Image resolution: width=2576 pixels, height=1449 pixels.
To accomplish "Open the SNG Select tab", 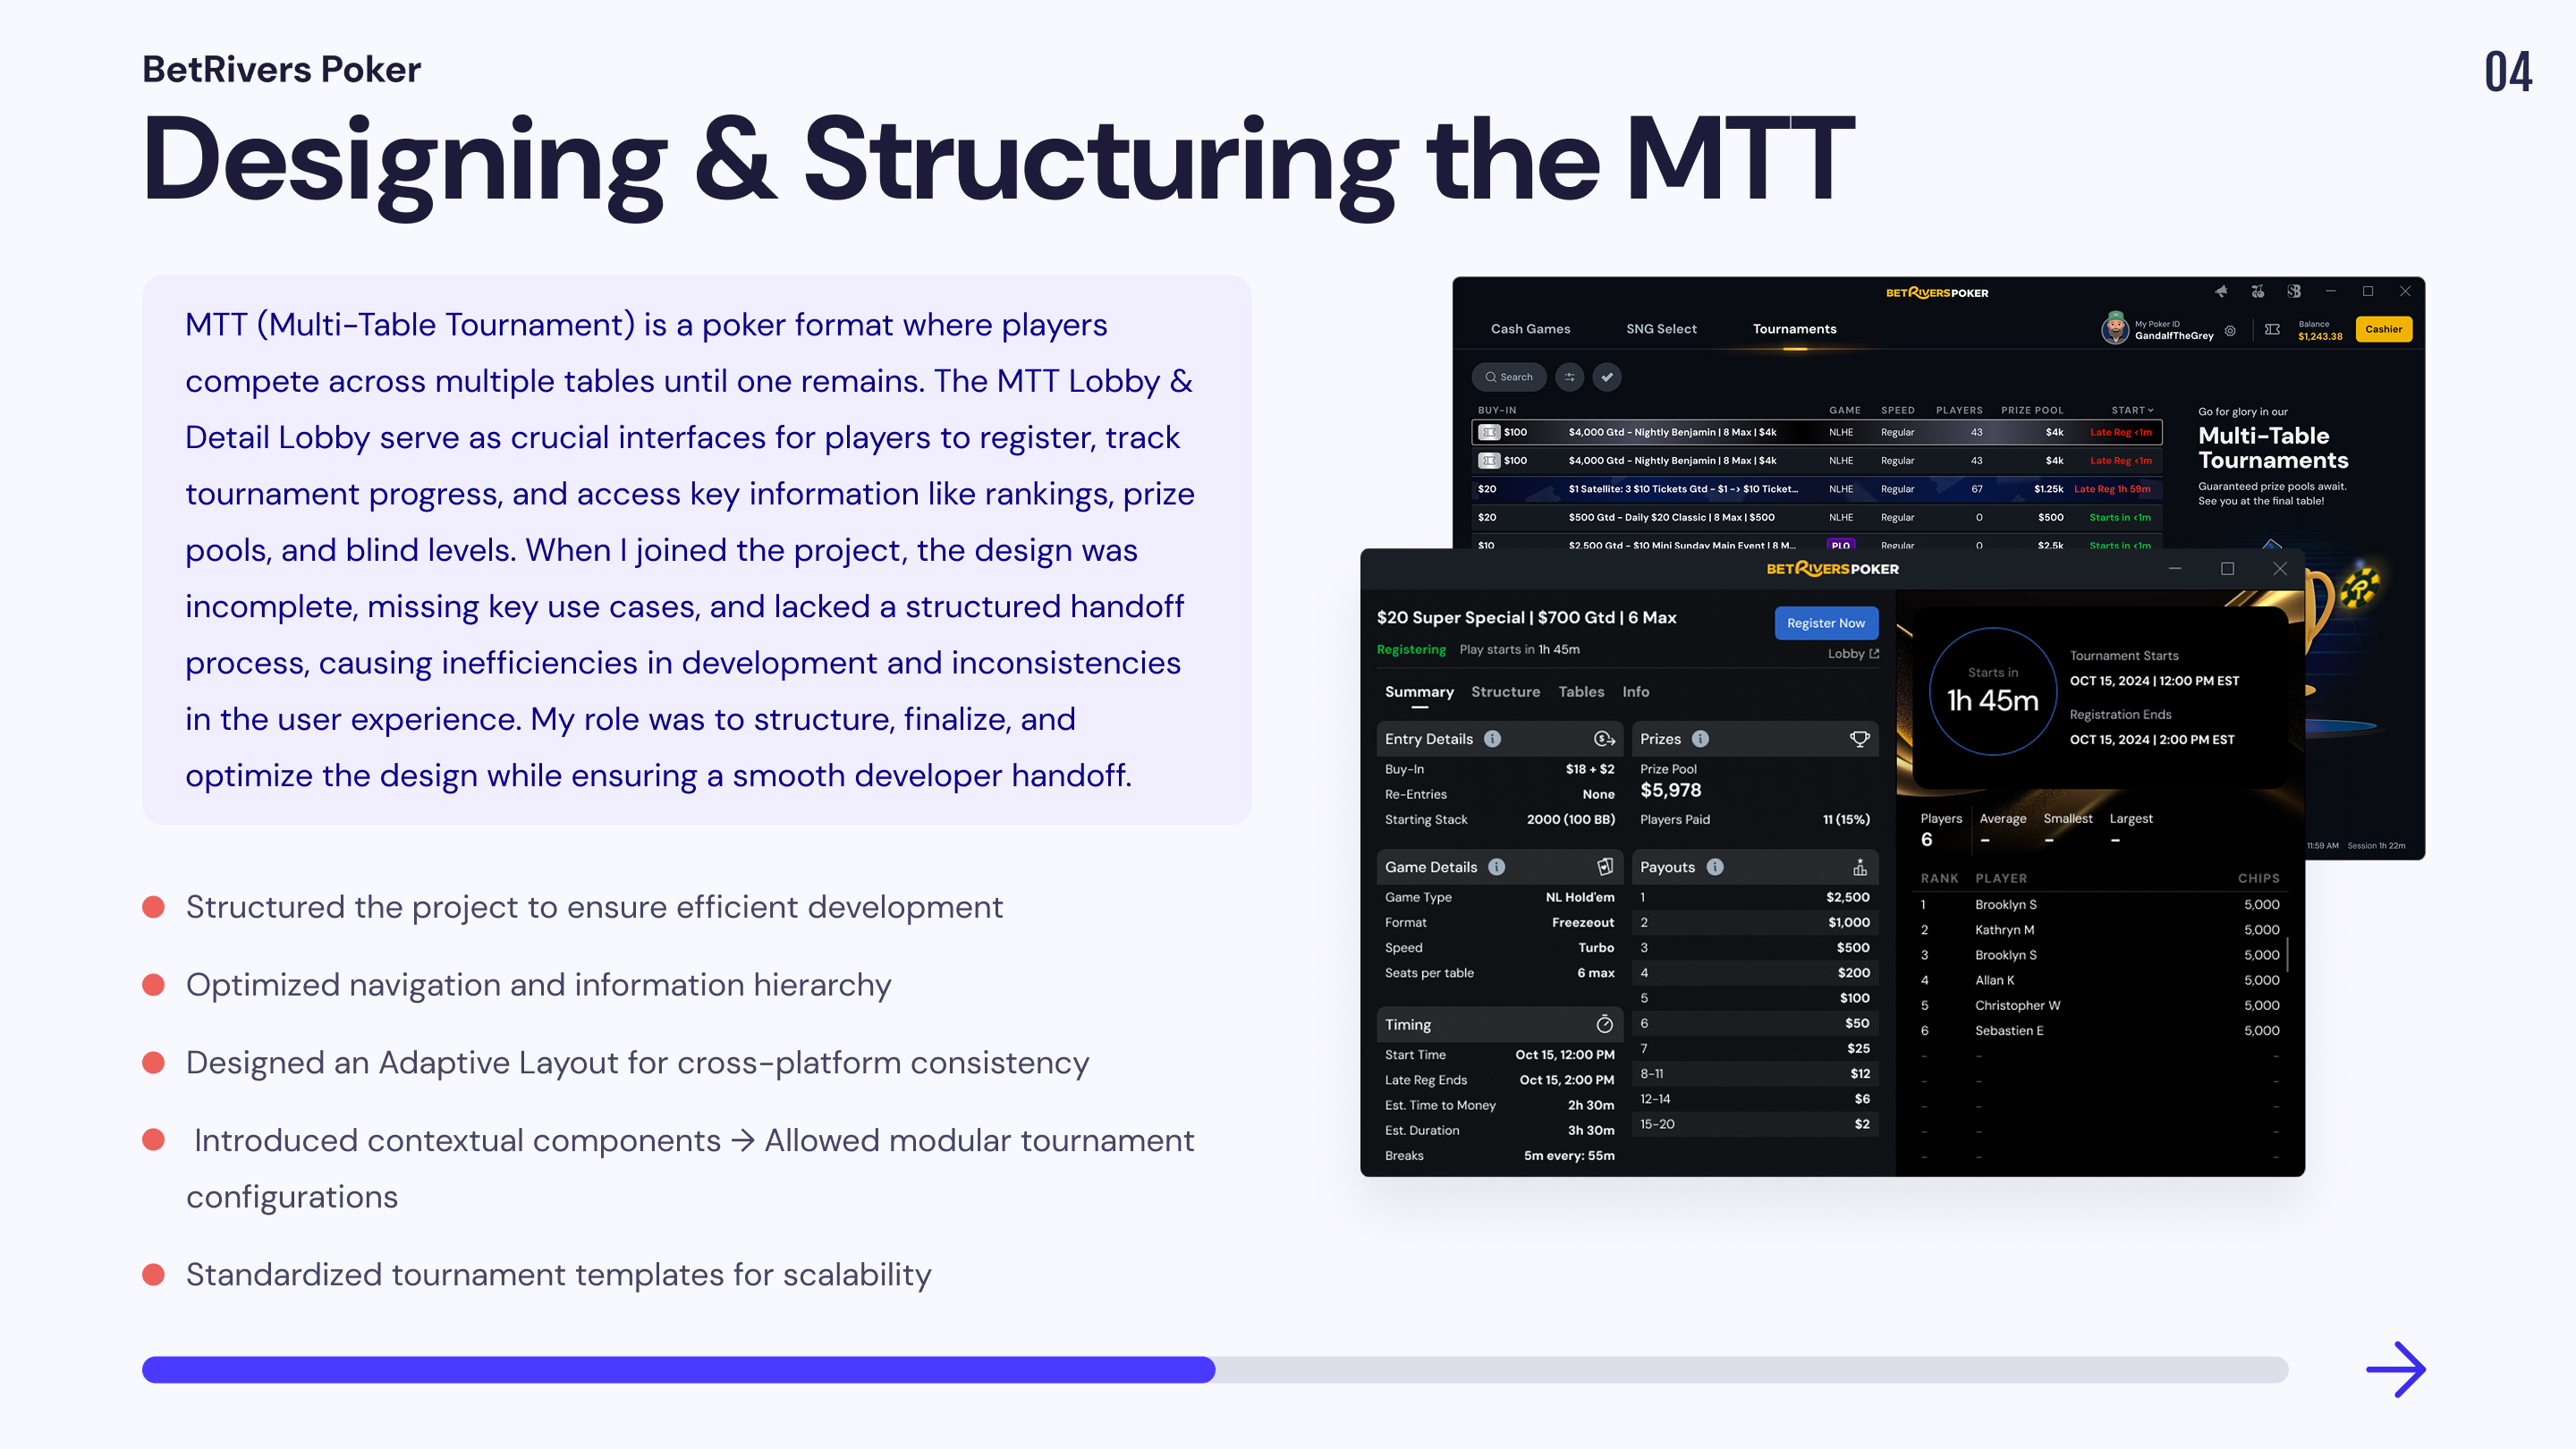I will (1661, 329).
